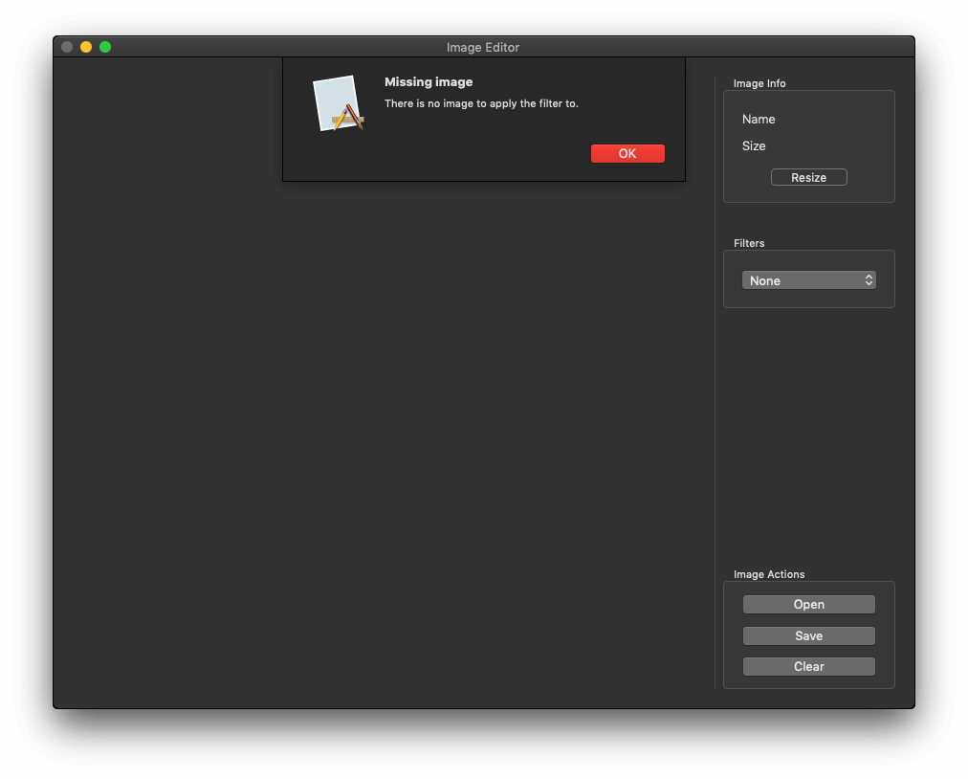Click the OK button in the alert
Screen dimensions: 968x779
pyautogui.click(x=627, y=154)
